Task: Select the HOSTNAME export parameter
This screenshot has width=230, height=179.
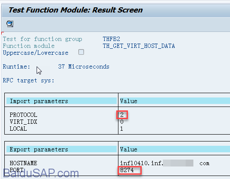Action: point(23,163)
